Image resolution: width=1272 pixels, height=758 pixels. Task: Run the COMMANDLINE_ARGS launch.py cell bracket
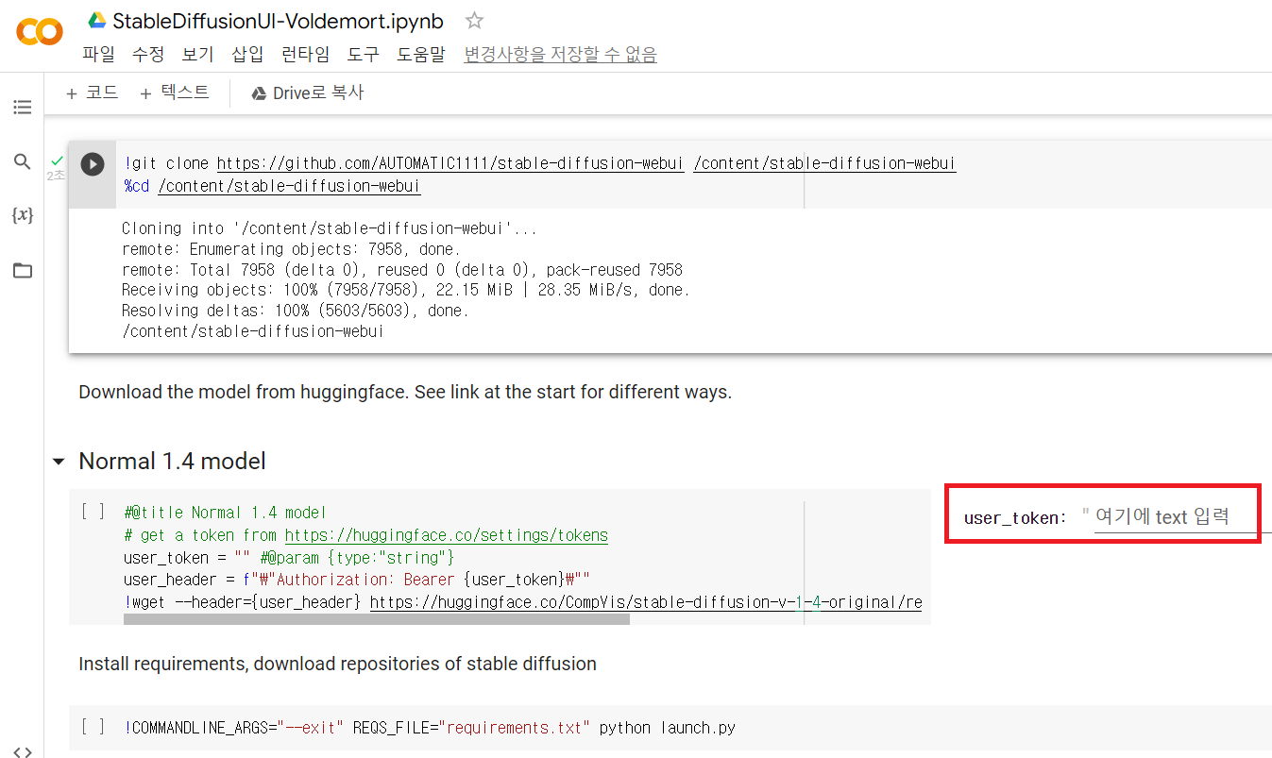pyautogui.click(x=93, y=728)
